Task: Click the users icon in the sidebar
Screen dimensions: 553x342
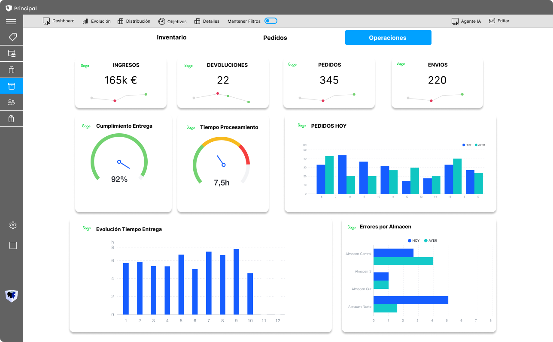Action: 12,102
